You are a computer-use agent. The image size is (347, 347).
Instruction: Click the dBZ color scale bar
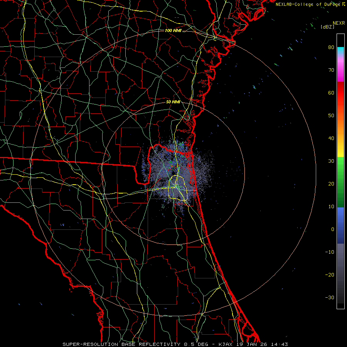point(340,171)
